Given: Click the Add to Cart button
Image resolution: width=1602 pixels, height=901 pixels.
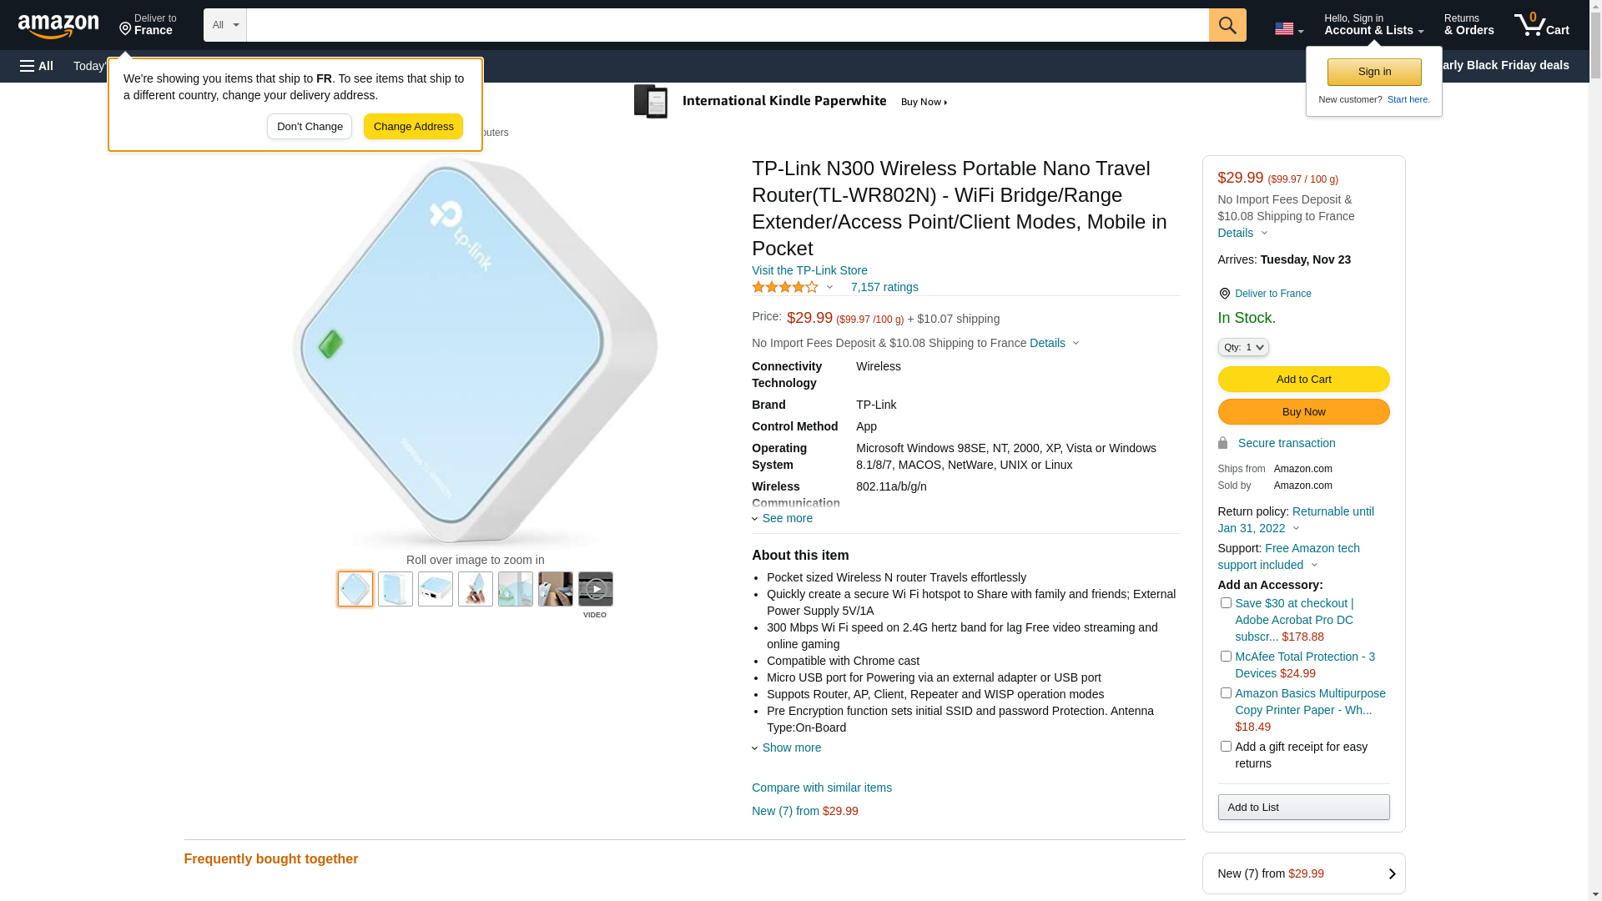Looking at the screenshot, I should (1303, 380).
